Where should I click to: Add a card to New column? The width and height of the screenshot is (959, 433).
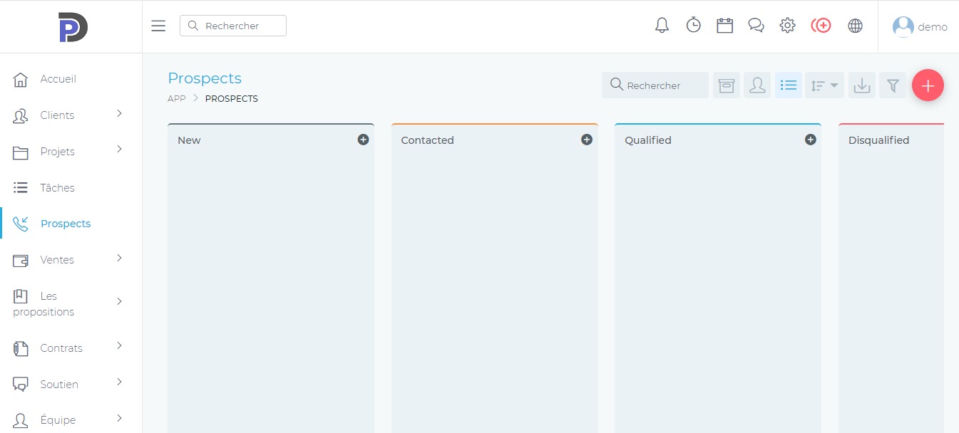pos(363,140)
